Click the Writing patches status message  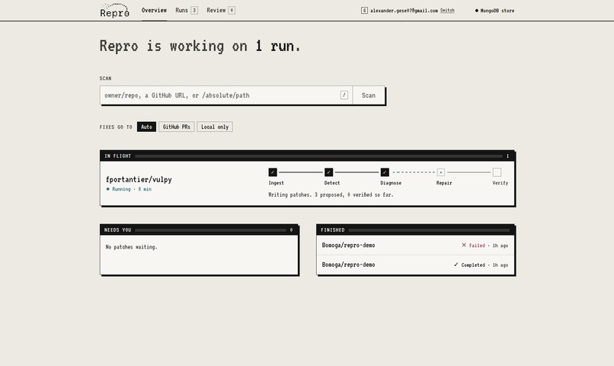[331, 194]
